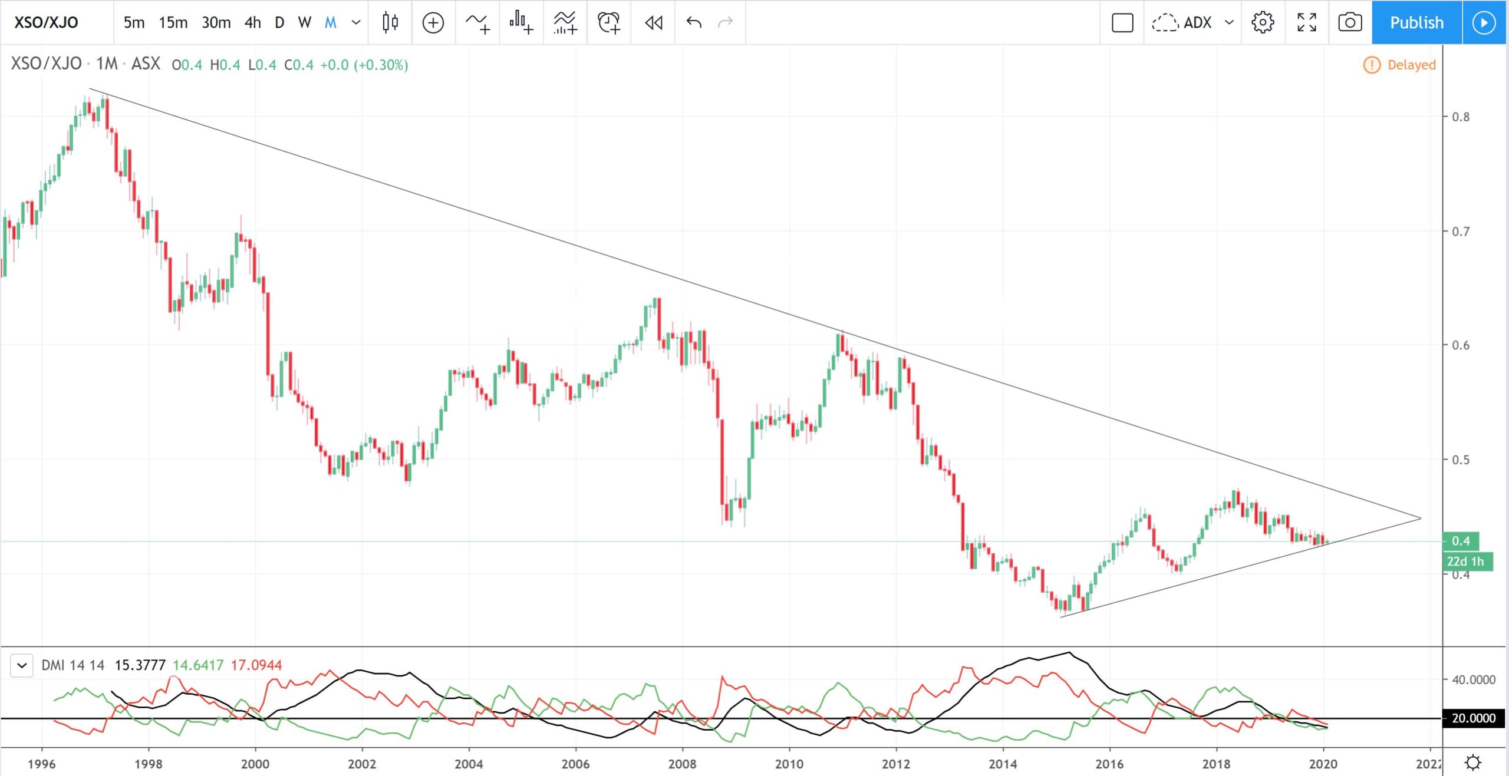The image size is (1509, 776).
Task: Open the indicator templates icon
Action: pyautogui.click(x=565, y=22)
